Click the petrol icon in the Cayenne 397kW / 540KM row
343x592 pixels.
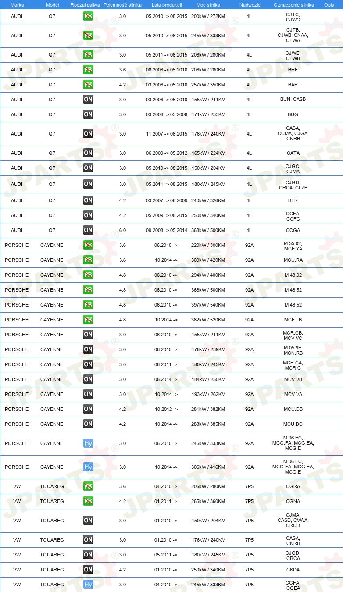(x=88, y=305)
